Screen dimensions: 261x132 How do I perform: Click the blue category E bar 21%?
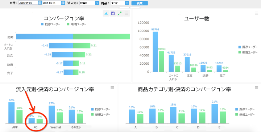point(215,114)
